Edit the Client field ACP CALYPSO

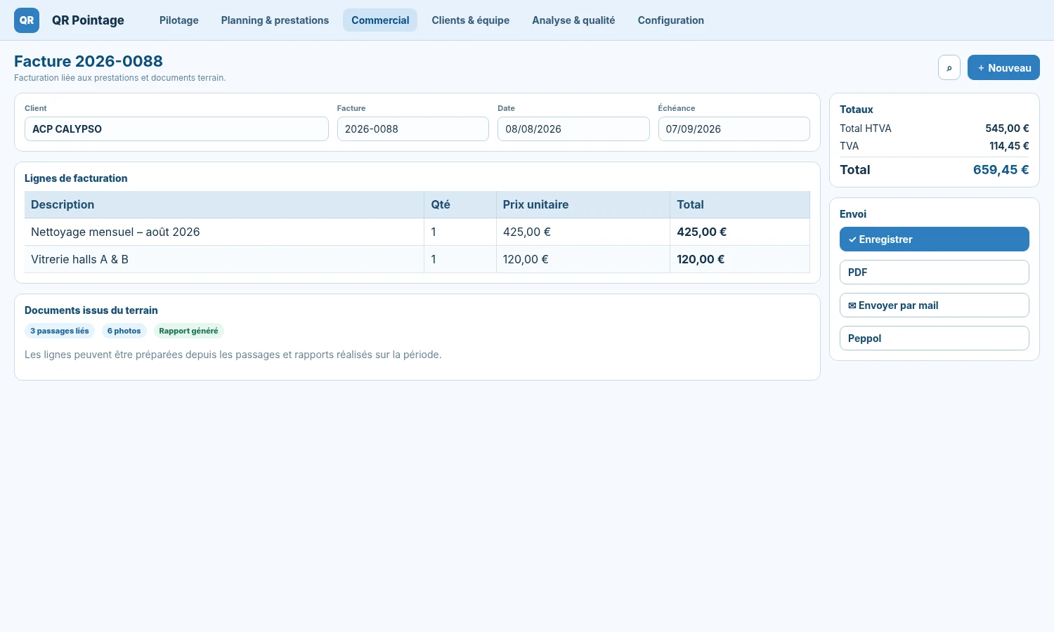point(176,129)
